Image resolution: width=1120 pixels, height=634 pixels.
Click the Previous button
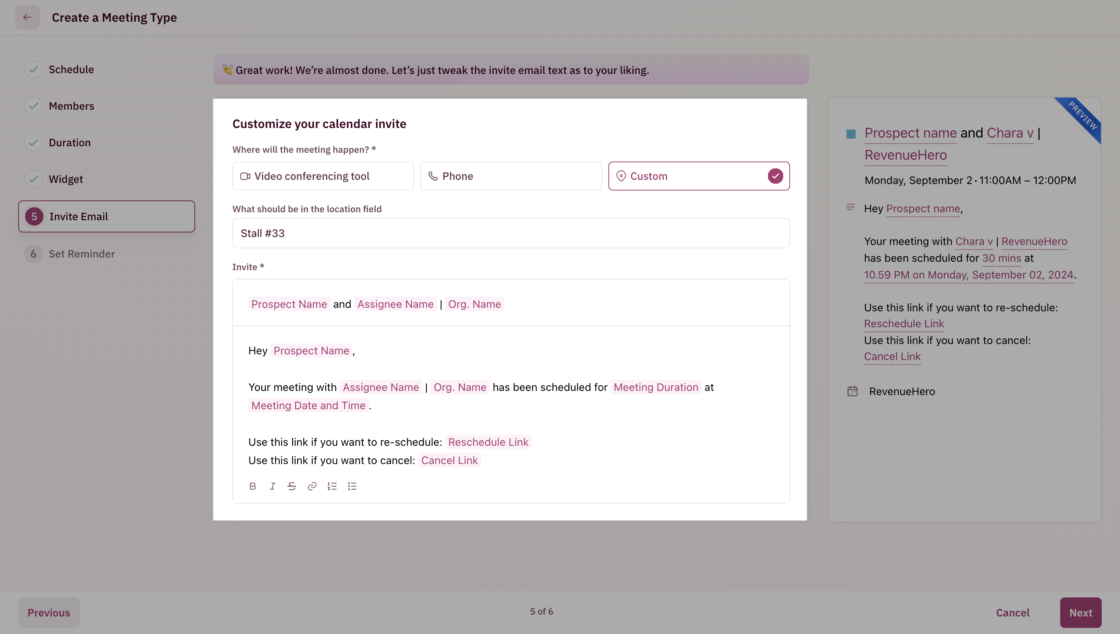point(49,613)
